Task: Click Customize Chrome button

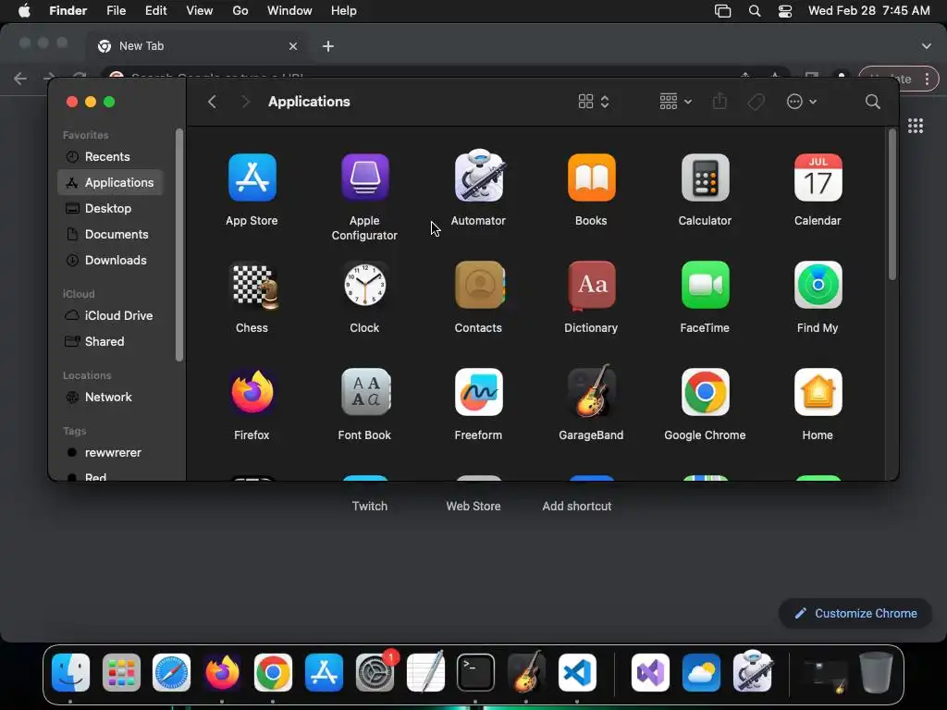Action: point(855,614)
